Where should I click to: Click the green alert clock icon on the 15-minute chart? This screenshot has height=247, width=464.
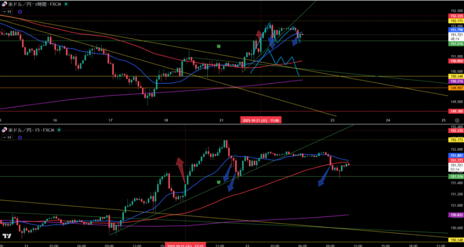219,182
